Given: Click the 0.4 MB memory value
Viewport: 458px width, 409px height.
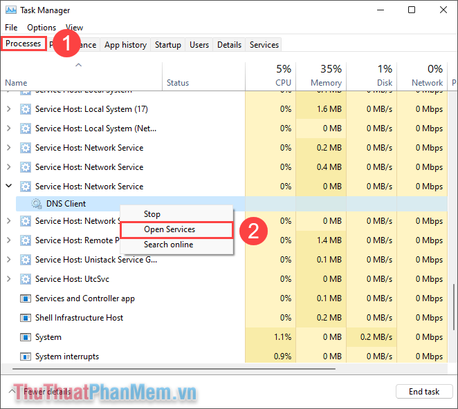Looking at the screenshot, I should pos(329,167).
